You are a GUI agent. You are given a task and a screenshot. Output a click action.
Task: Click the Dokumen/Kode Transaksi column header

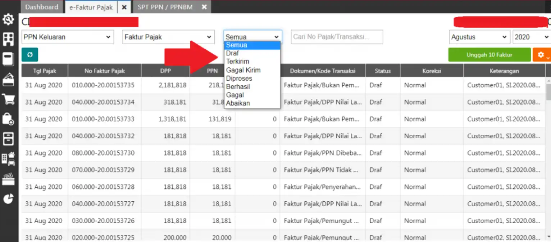[x=323, y=71]
